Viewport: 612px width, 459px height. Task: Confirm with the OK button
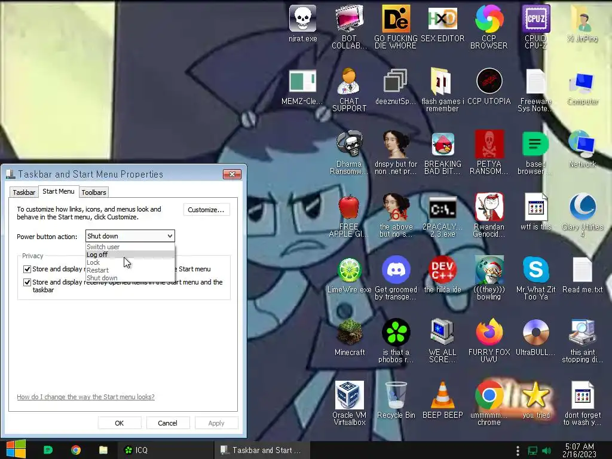pyautogui.click(x=119, y=423)
